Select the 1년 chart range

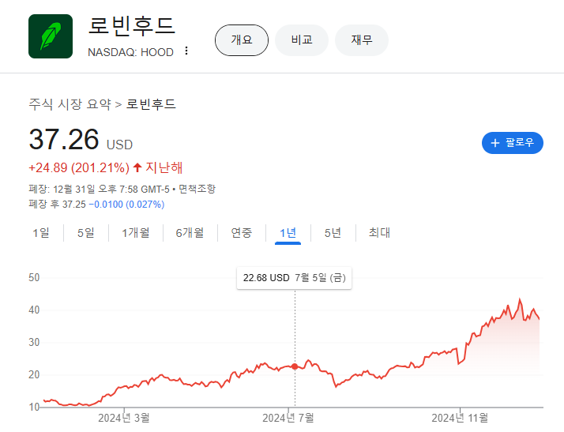point(288,233)
